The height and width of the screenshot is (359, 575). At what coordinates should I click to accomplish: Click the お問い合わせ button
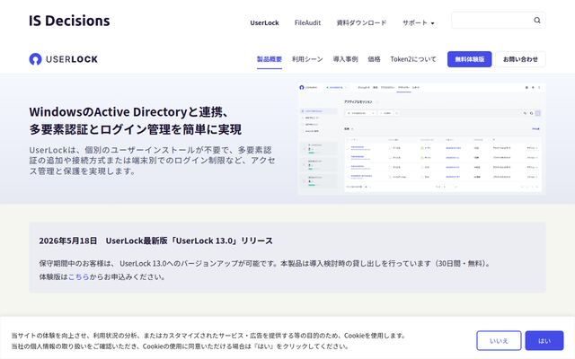click(x=520, y=59)
